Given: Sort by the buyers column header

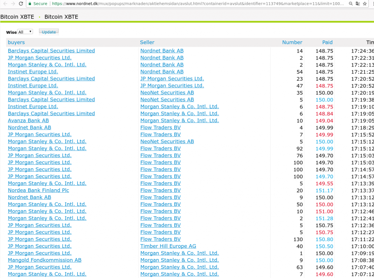Looking at the screenshot, I should click(x=16, y=42).
